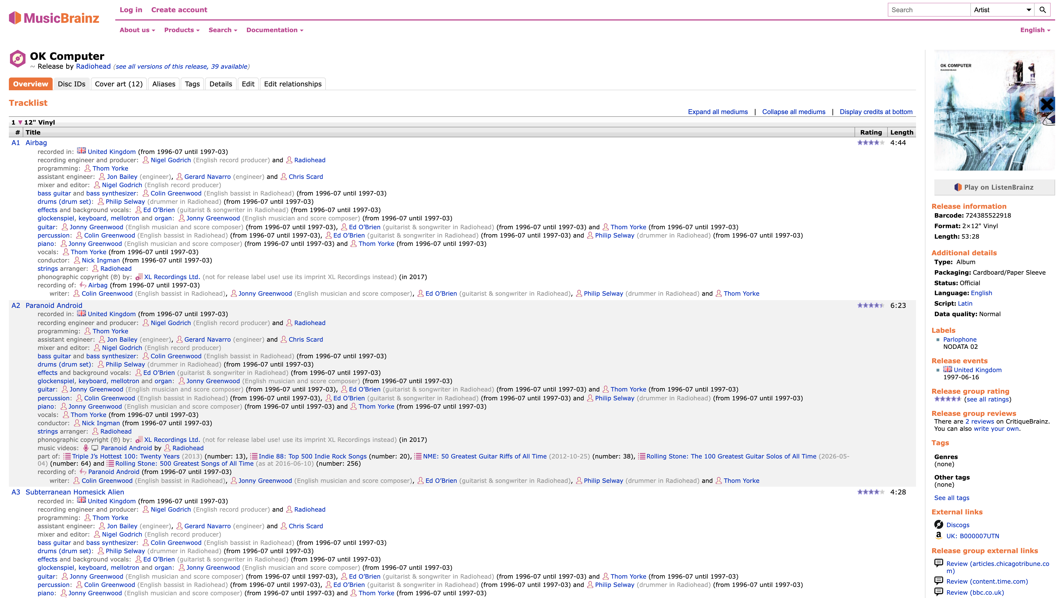Screen dimensions: 1064x598
Task: Click the MusicBrainz logo
Action: [x=54, y=18]
